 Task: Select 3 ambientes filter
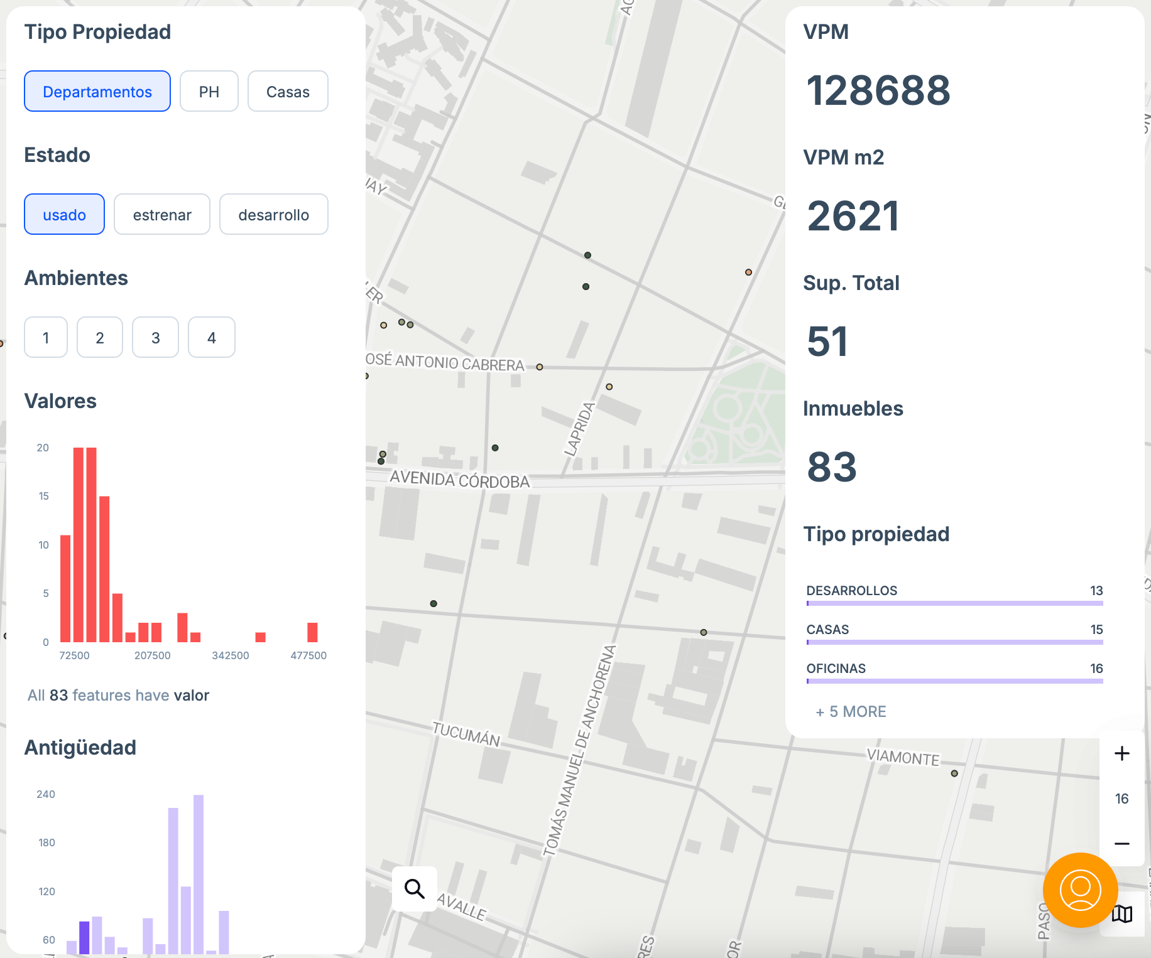click(156, 338)
